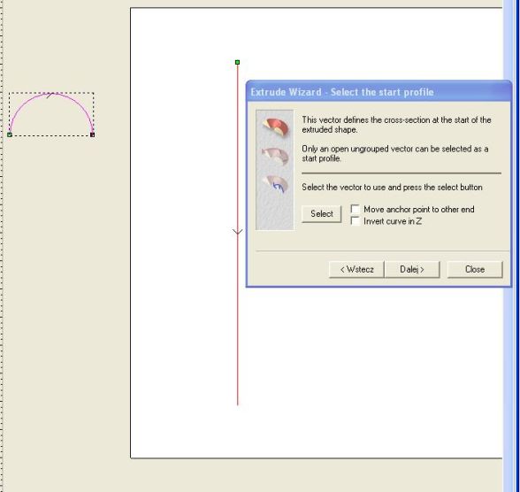Click the faded middle wizard shape icon

(275, 156)
